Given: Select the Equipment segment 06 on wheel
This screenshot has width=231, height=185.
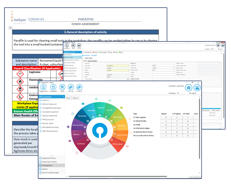Looking at the screenshot, I should coord(100,109).
